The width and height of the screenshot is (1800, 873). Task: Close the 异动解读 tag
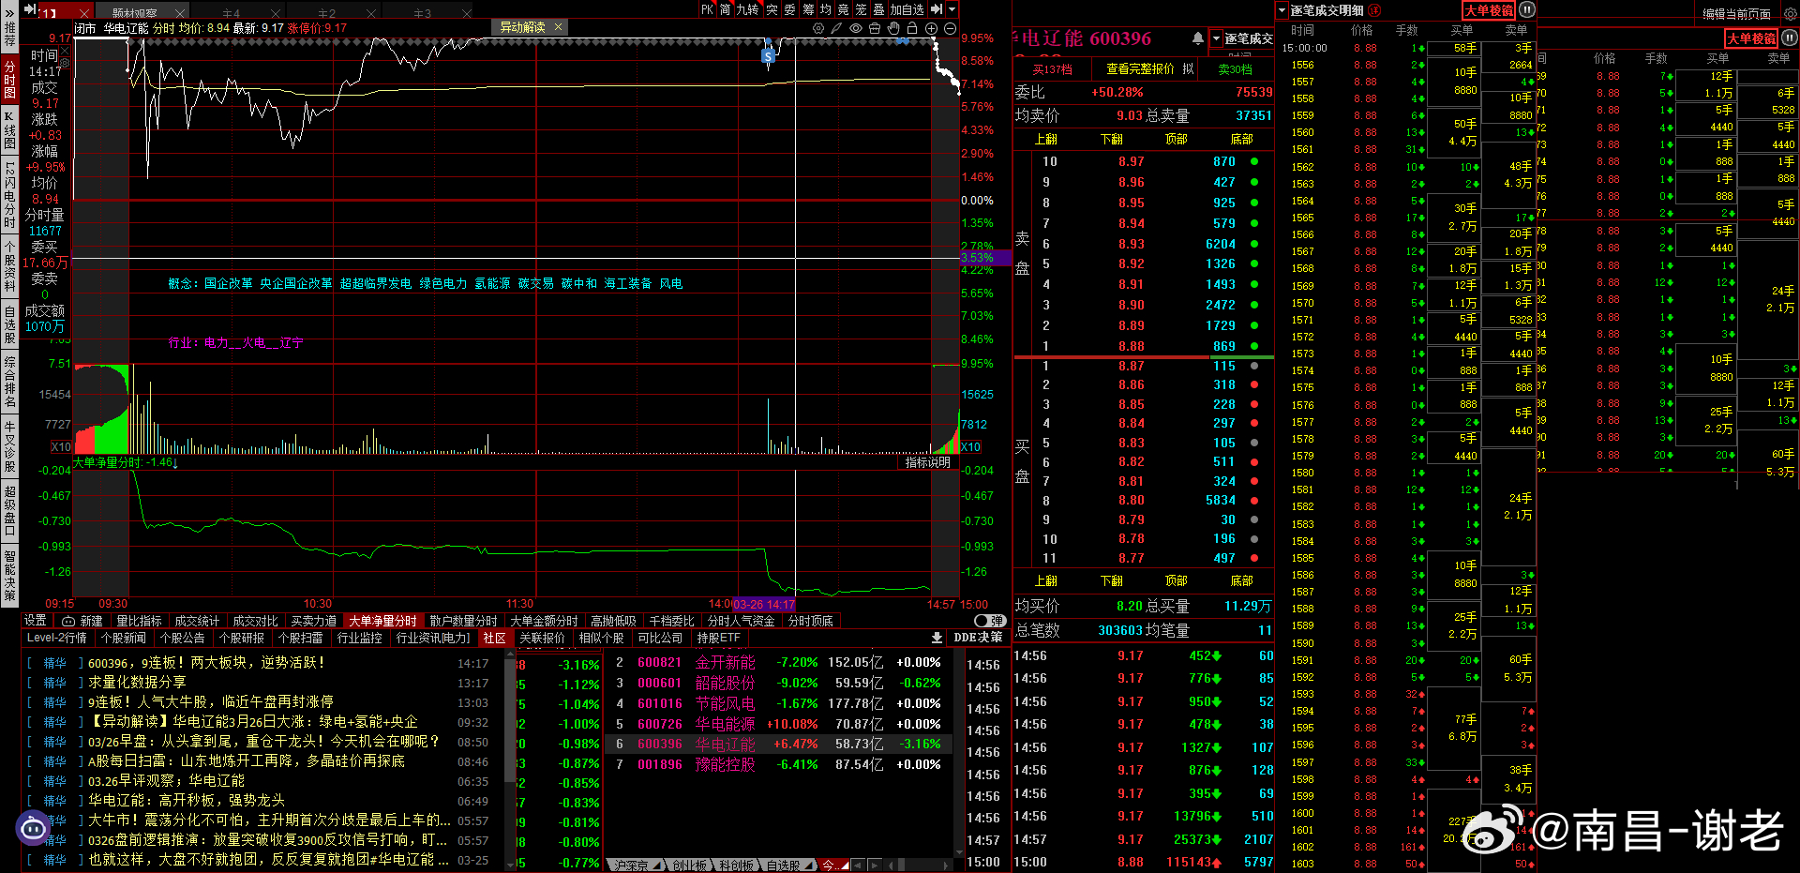pos(558,27)
